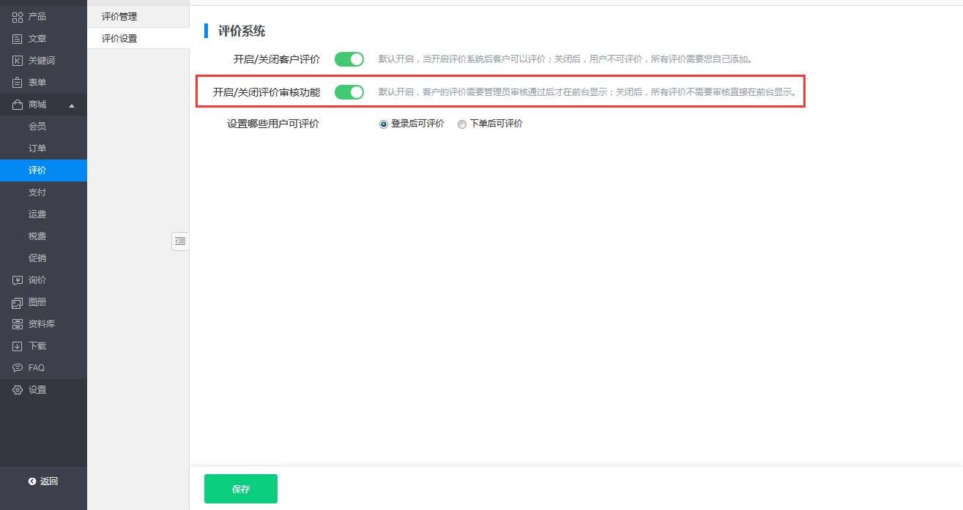The width and height of the screenshot is (963, 510).
Task: Disable the 开启/关闭评价审核功能 switch
Action: pos(349,92)
